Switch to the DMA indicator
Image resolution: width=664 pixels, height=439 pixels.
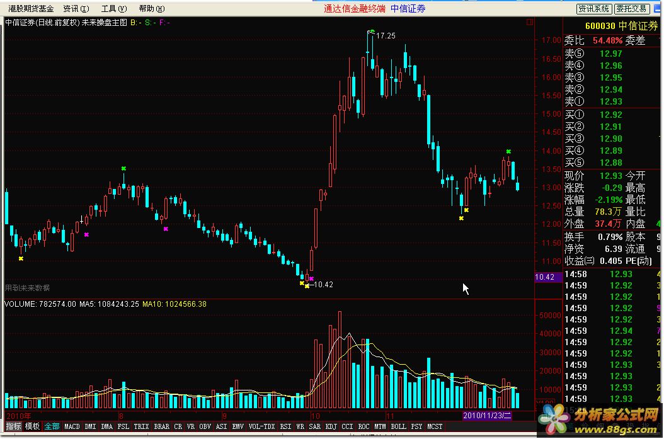point(106,427)
